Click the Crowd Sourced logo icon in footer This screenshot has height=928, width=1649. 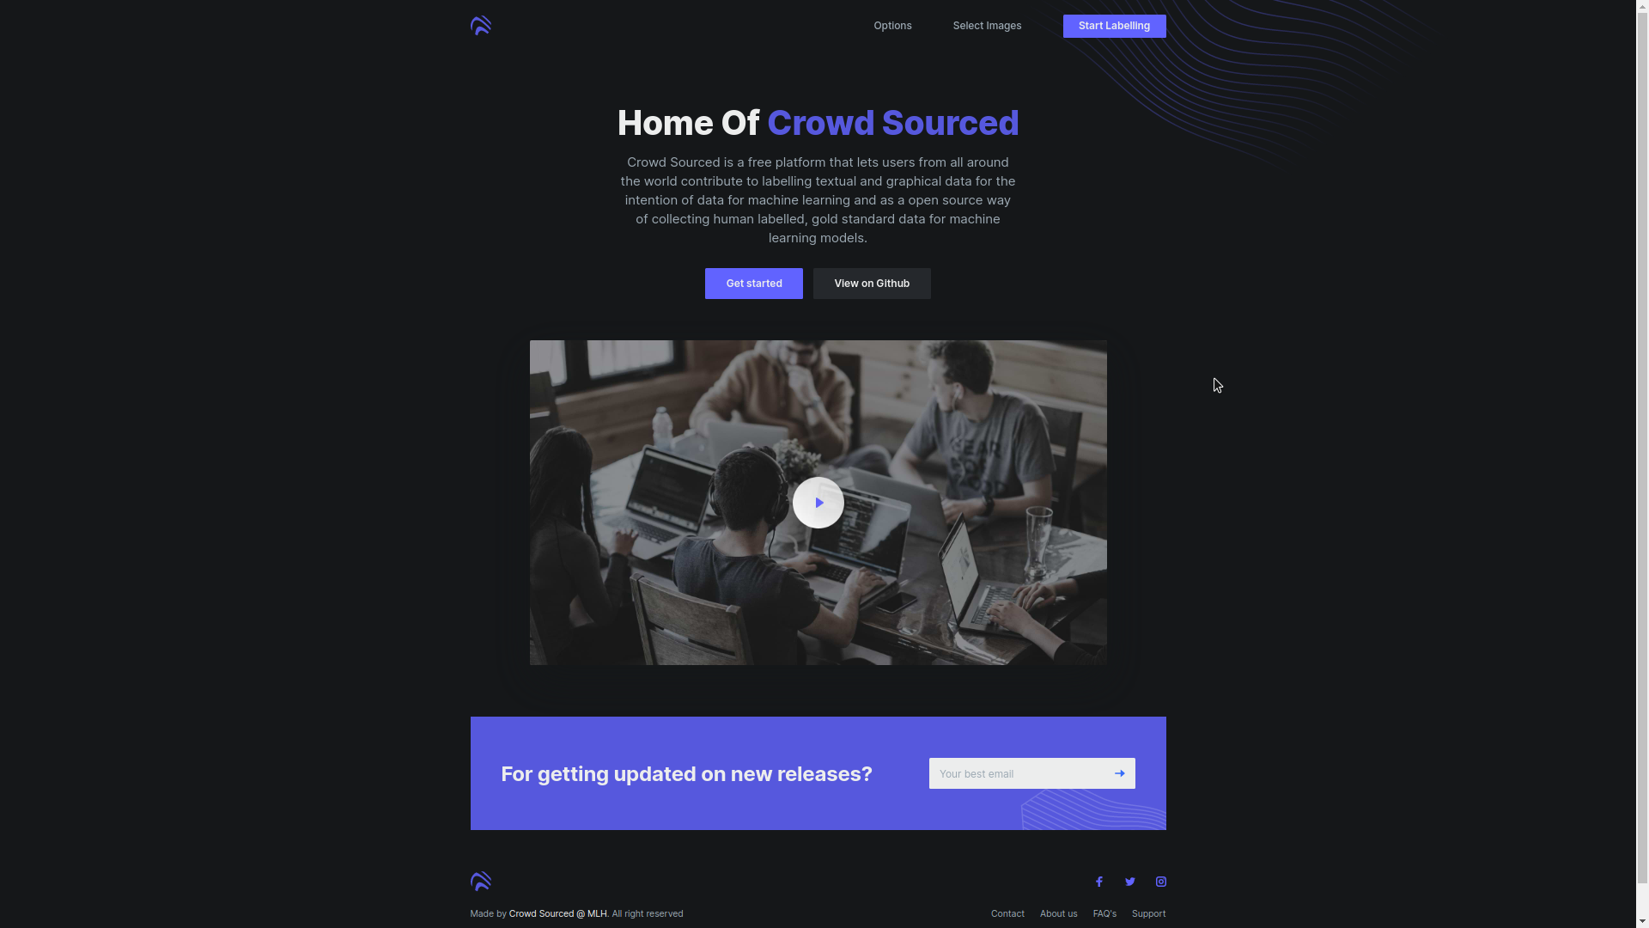click(x=480, y=882)
